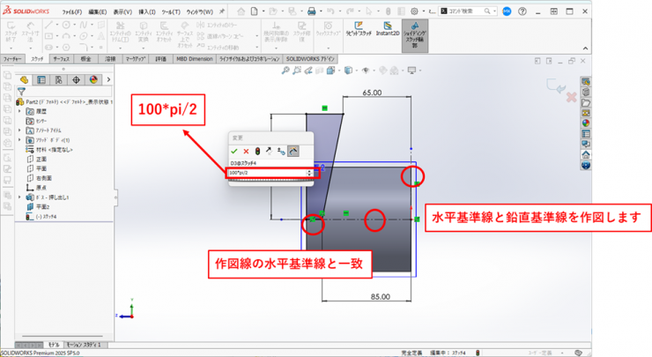Open the 挿入(I) menu
Viewport: 652px width, 357px height.
click(147, 11)
